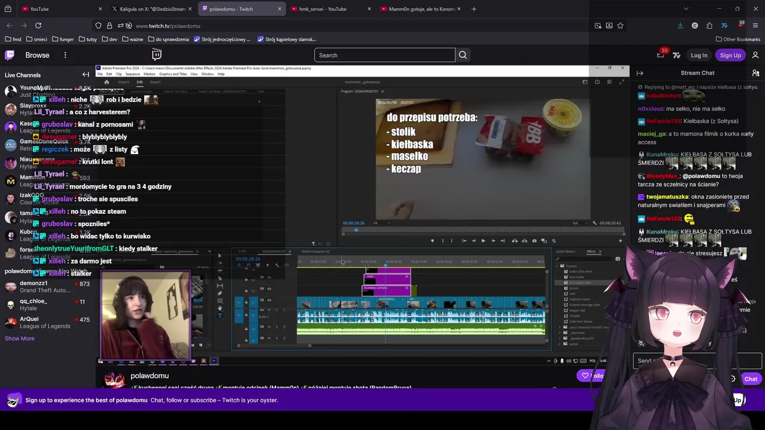The width and height of the screenshot is (765, 430).
Task: Open the Other Bookmarks folder
Action: point(738,39)
